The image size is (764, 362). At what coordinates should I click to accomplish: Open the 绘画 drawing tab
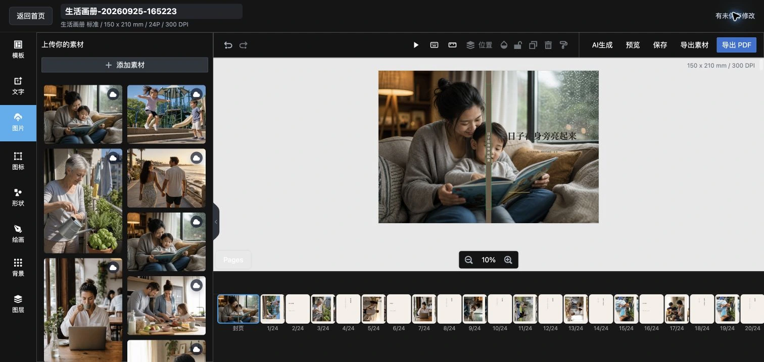tap(18, 233)
